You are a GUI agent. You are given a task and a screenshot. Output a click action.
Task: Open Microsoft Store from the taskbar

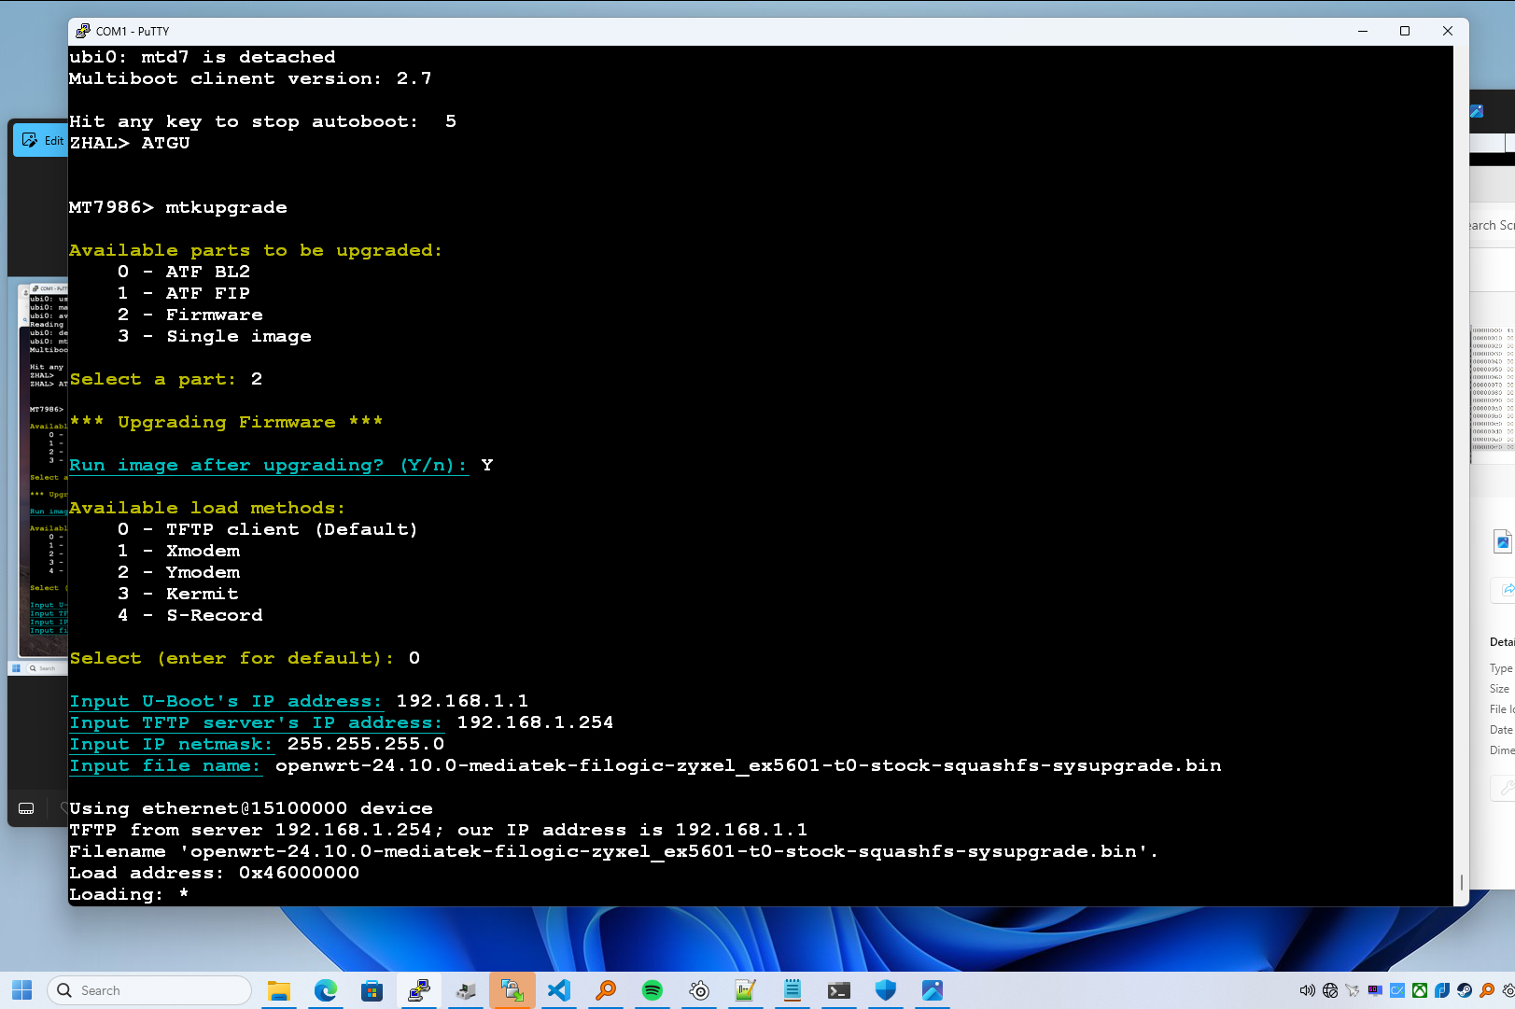[372, 990]
